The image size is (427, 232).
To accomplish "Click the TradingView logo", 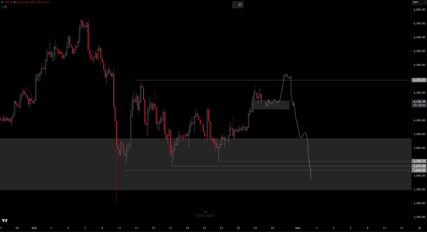I will (5, 220).
